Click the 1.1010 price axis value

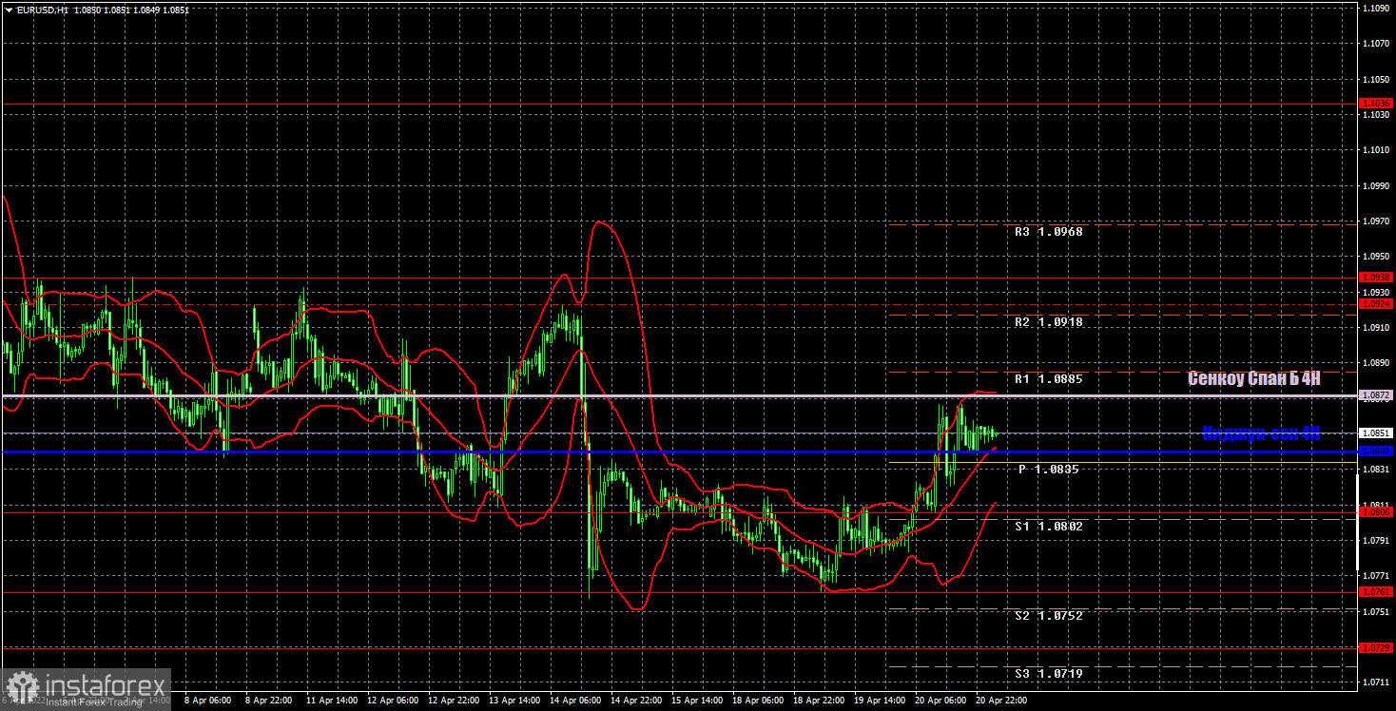pos(1376,150)
